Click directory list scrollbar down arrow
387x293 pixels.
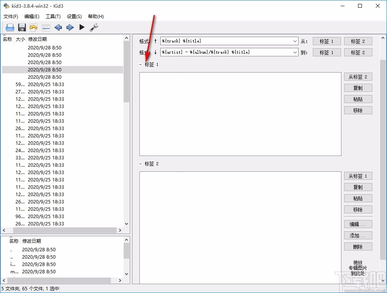[126, 274]
